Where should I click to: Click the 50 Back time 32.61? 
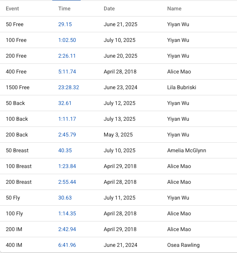tap(65, 103)
